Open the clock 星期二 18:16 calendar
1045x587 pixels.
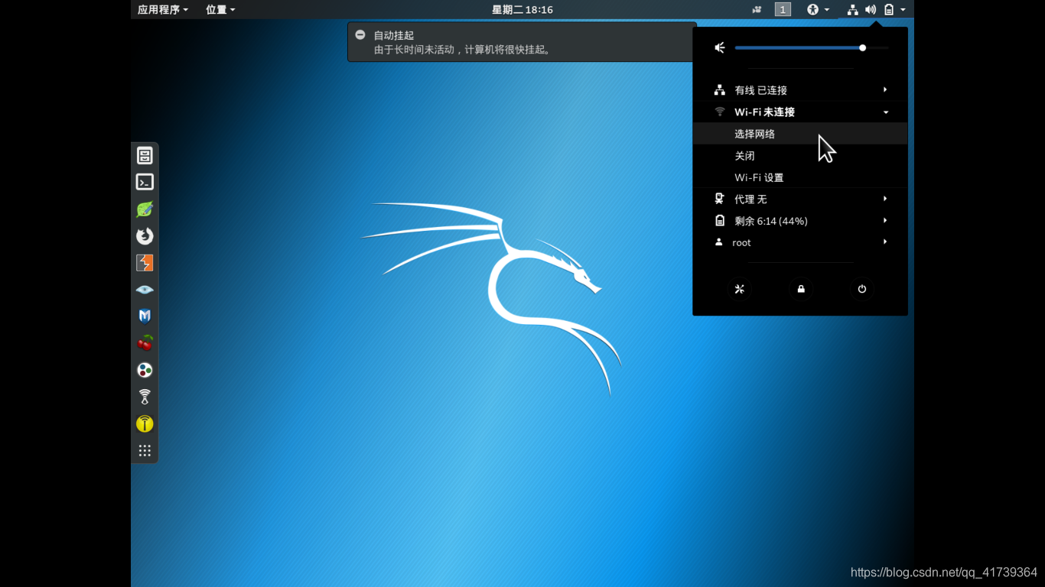pos(522,9)
